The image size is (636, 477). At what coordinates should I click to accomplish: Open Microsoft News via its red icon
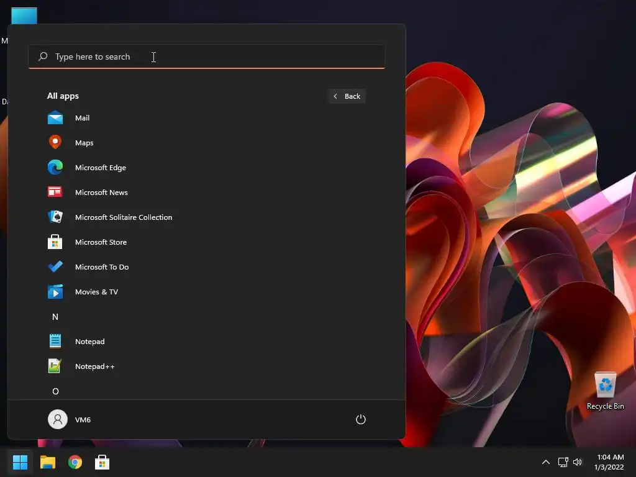[x=55, y=192]
